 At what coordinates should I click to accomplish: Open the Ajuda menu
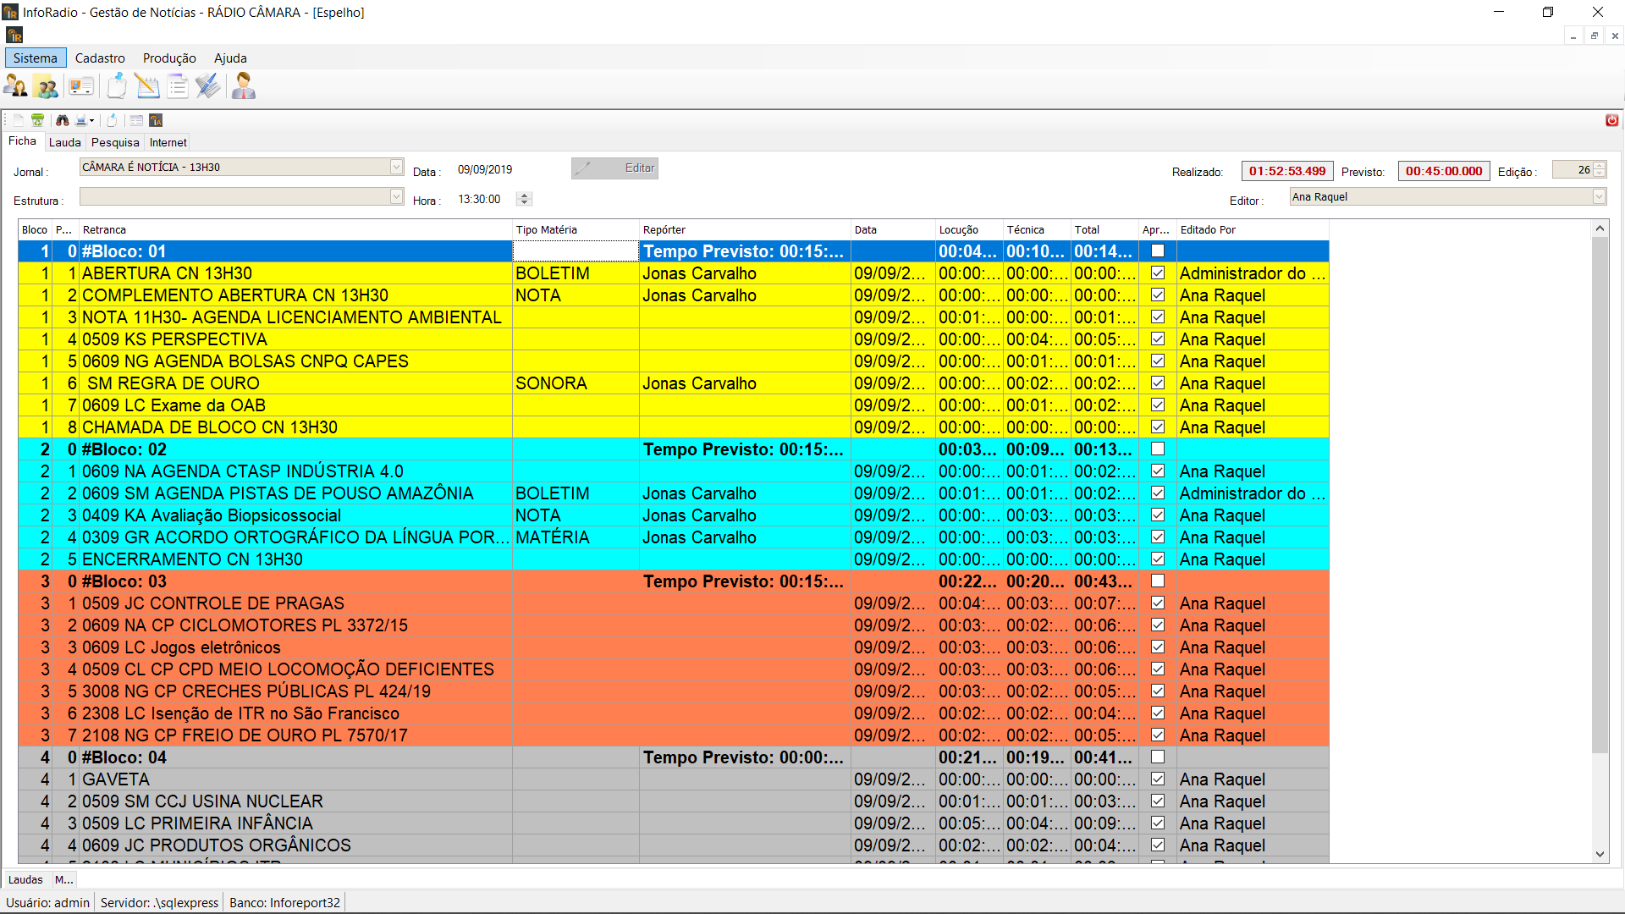pyautogui.click(x=230, y=58)
